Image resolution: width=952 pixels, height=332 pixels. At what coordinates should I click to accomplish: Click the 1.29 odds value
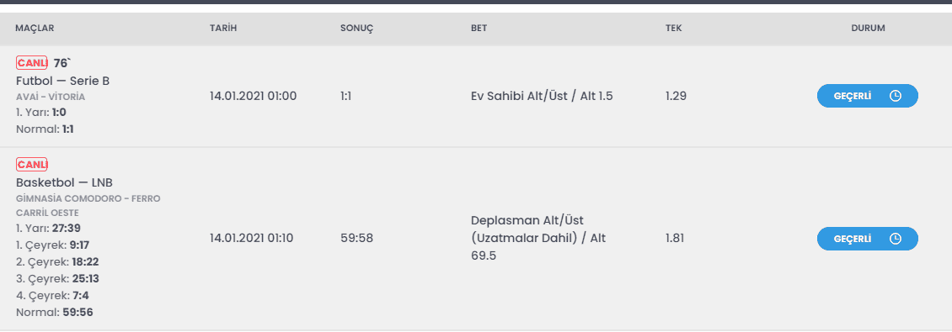click(676, 96)
